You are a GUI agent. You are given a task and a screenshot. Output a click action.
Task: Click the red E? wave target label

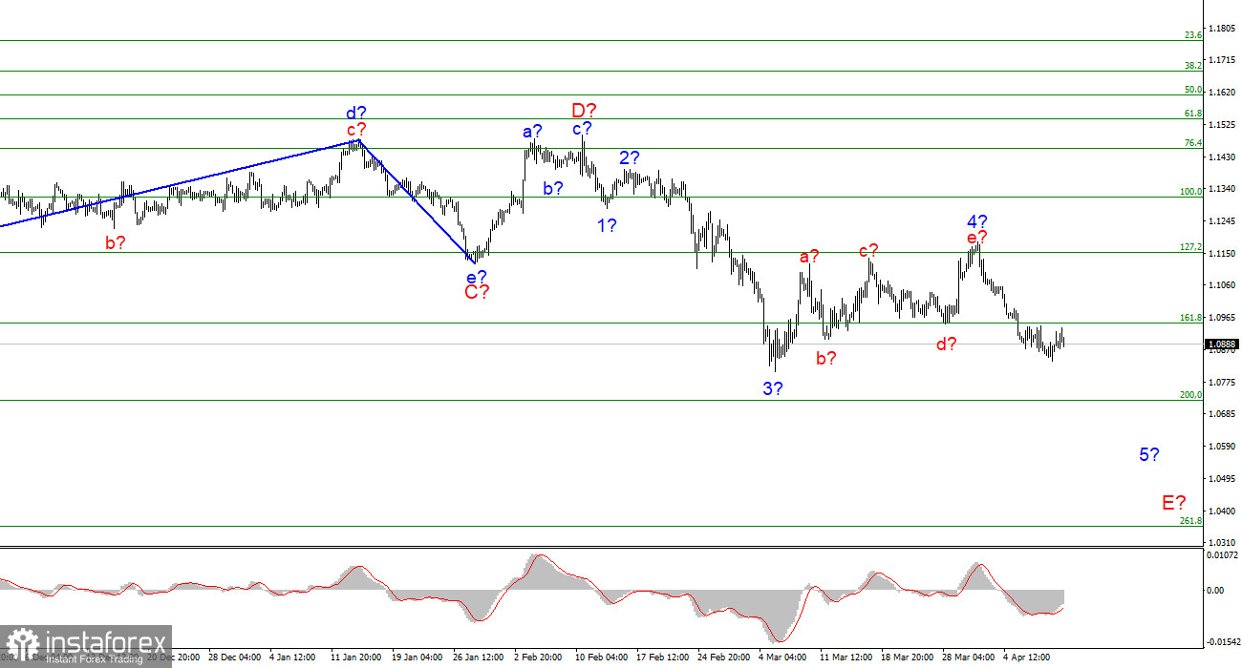[x=1173, y=503]
